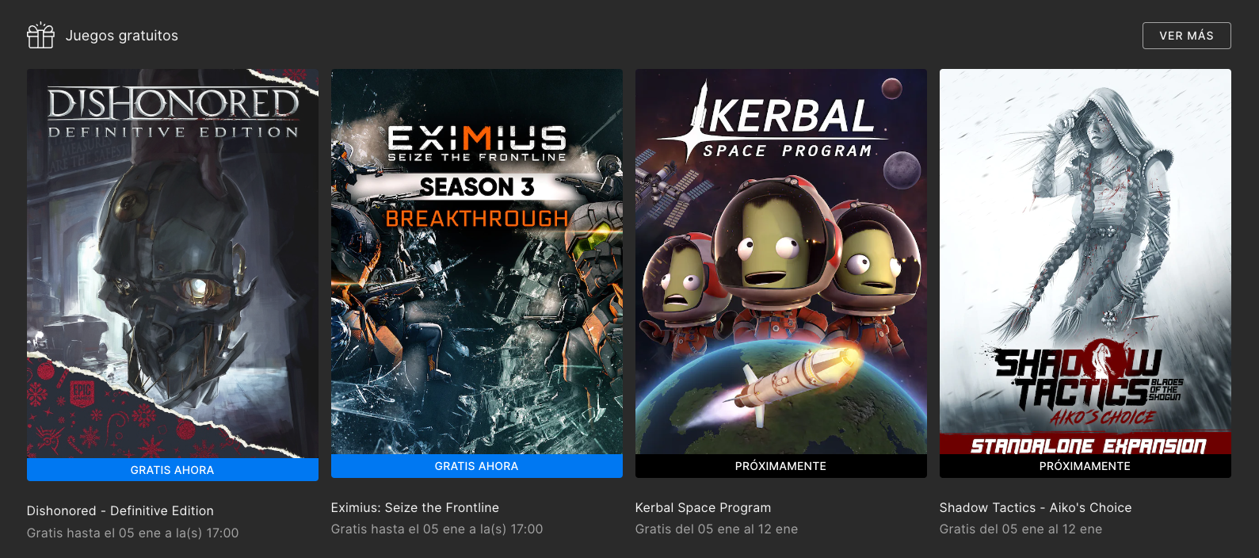Click the Epic Games logo badge on Dishonored cover
The height and width of the screenshot is (558, 1259).
82,393
